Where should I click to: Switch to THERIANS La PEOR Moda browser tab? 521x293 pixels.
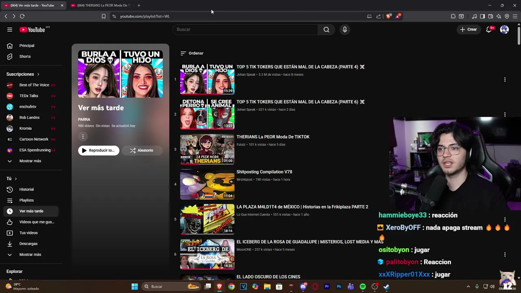pos(101,5)
